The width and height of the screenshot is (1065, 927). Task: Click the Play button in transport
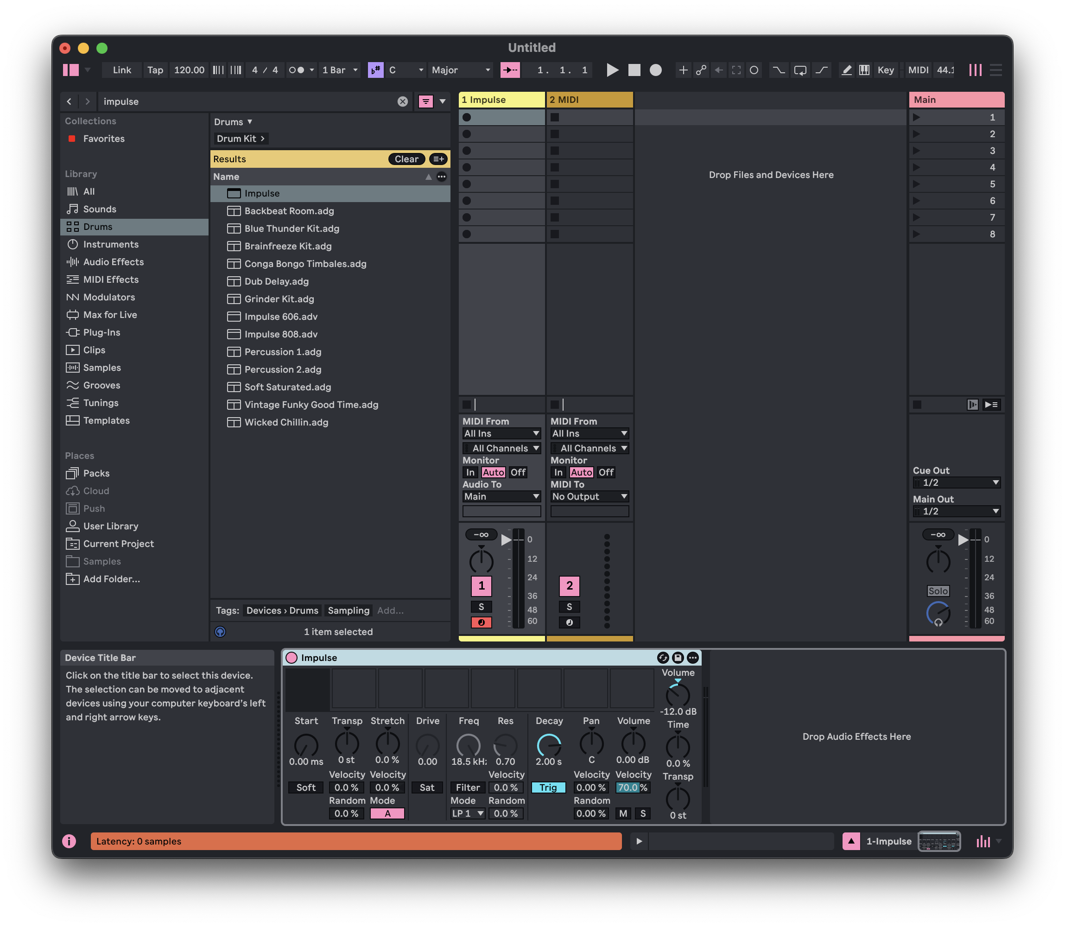click(612, 70)
